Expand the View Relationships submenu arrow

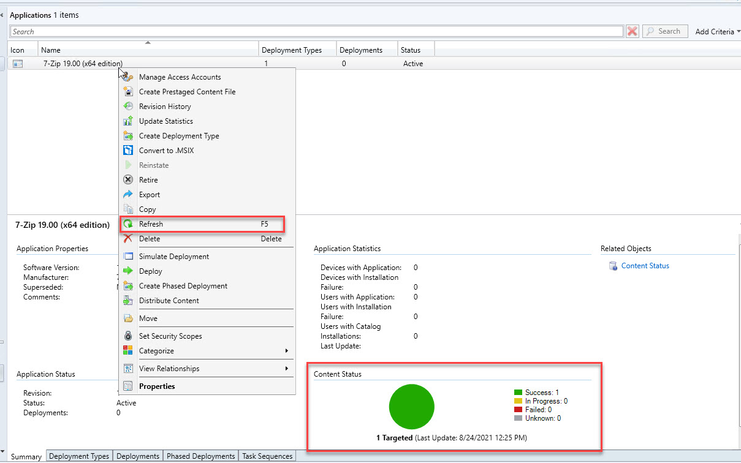point(287,369)
